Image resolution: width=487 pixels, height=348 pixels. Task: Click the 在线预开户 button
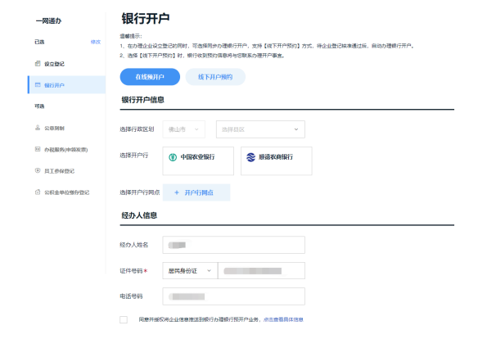click(150, 77)
